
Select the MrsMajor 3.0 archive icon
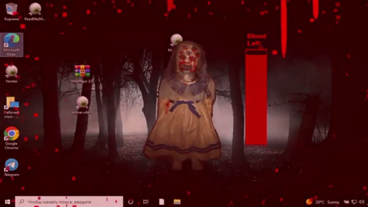tap(82, 74)
